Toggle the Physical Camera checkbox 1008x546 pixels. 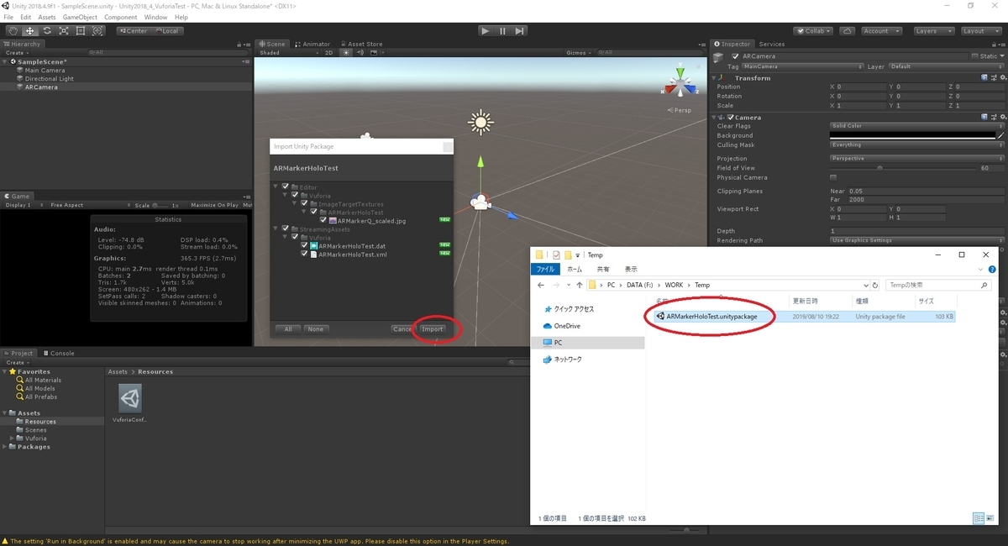point(833,177)
